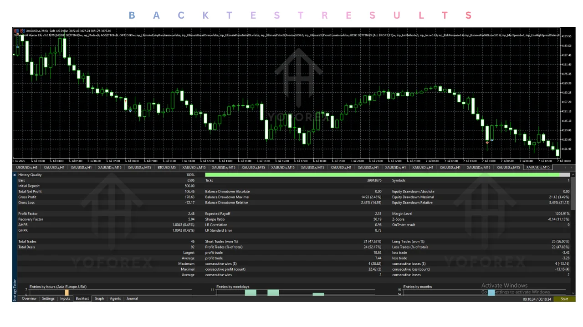Click the Margin Level value 1205.91%
This screenshot has height=327, width=583.
coord(562,214)
